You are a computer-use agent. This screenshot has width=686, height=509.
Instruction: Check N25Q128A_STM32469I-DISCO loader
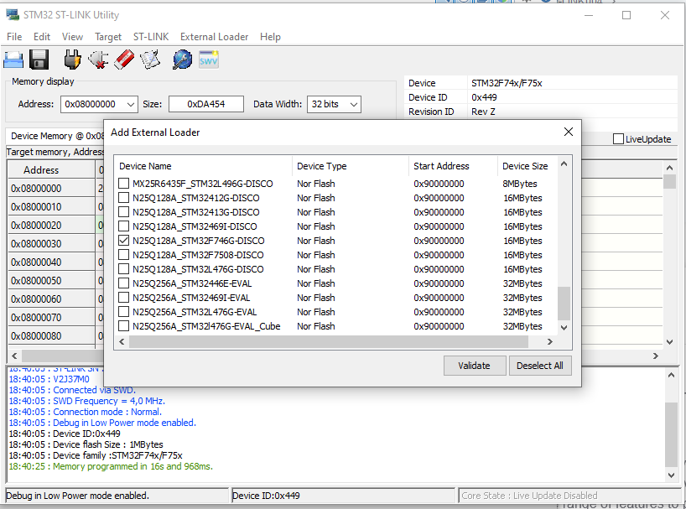[x=124, y=226]
